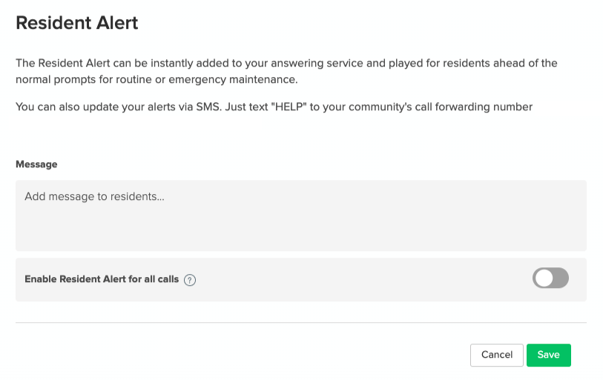Screen dimensions: 603x380
Task: Click the gray row containing the alert toggle
Action: (300, 279)
